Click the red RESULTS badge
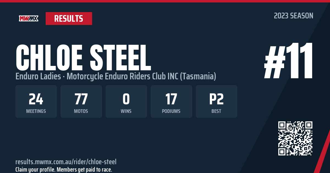Viewport: 330px width, 173px height. pyautogui.click(x=69, y=18)
